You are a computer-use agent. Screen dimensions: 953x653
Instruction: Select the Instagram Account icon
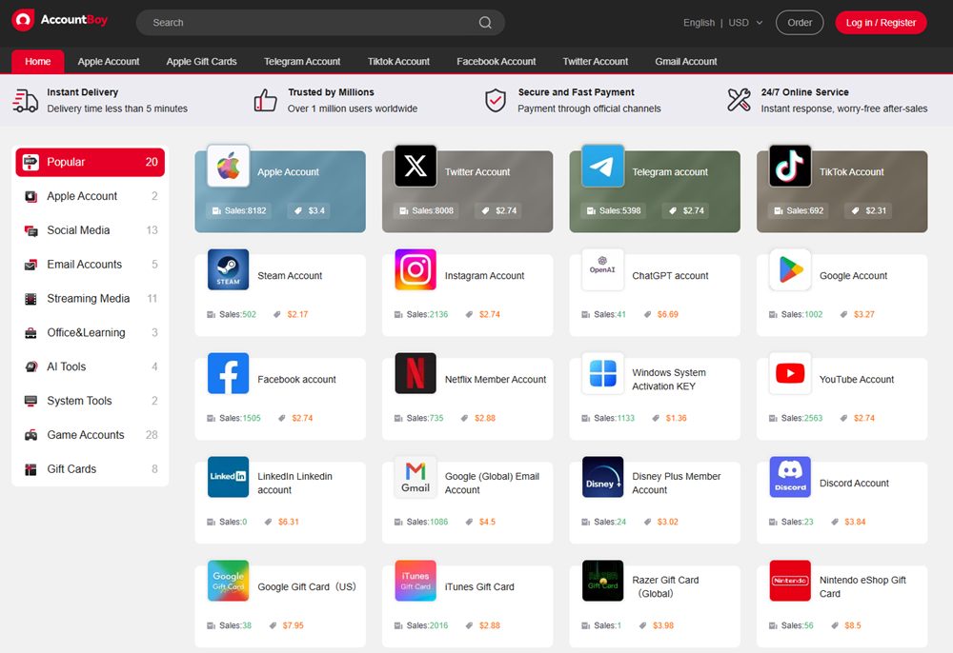[416, 269]
